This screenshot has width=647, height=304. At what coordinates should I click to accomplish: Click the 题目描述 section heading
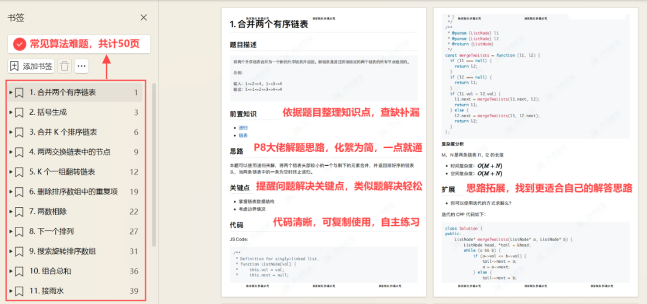click(243, 44)
